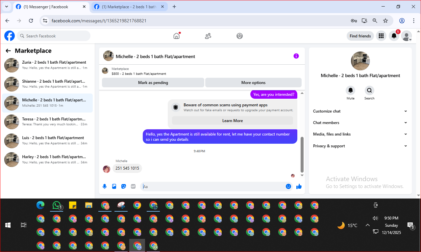Click the listing photo in the chat header

[109, 56]
